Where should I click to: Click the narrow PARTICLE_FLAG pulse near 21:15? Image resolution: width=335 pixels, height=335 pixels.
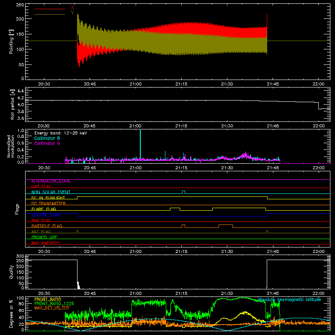pyautogui.click(x=183, y=226)
